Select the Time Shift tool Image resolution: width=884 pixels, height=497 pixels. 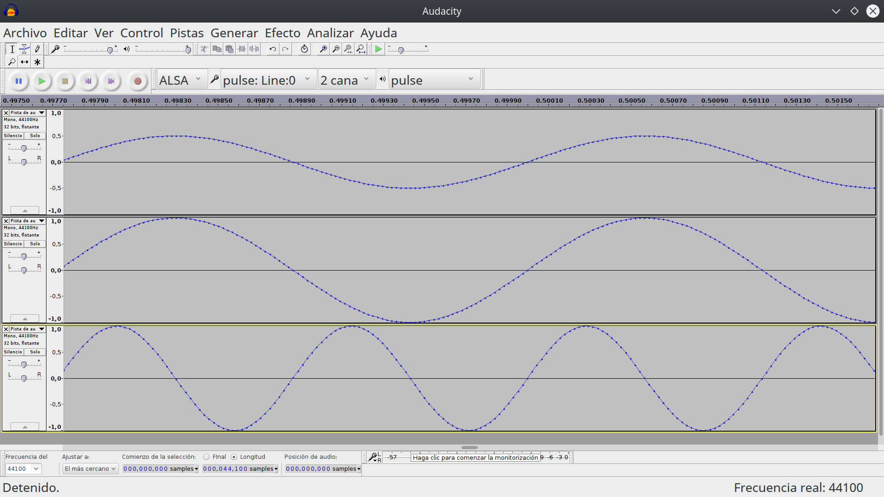click(25, 62)
